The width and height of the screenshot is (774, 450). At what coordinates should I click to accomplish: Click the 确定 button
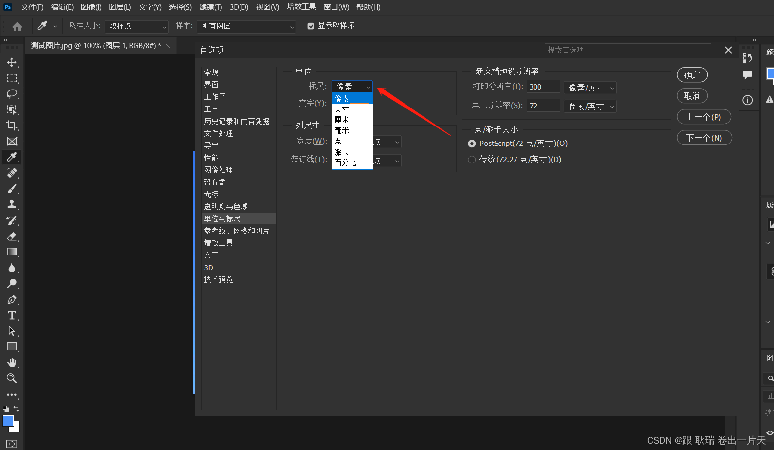pos(692,75)
